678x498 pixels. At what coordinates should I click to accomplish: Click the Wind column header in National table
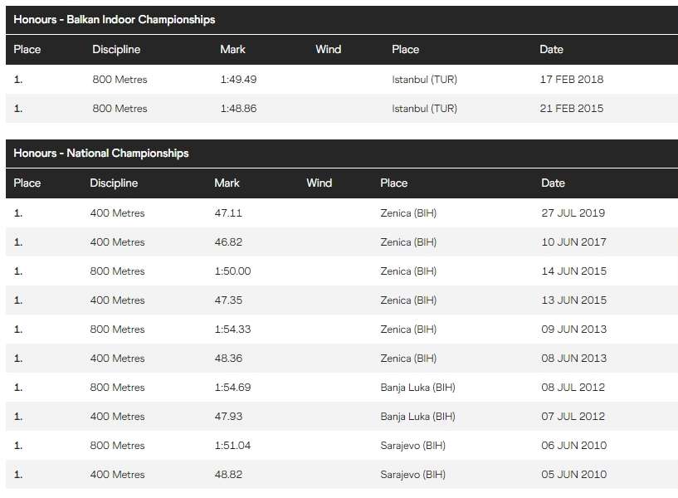click(319, 183)
